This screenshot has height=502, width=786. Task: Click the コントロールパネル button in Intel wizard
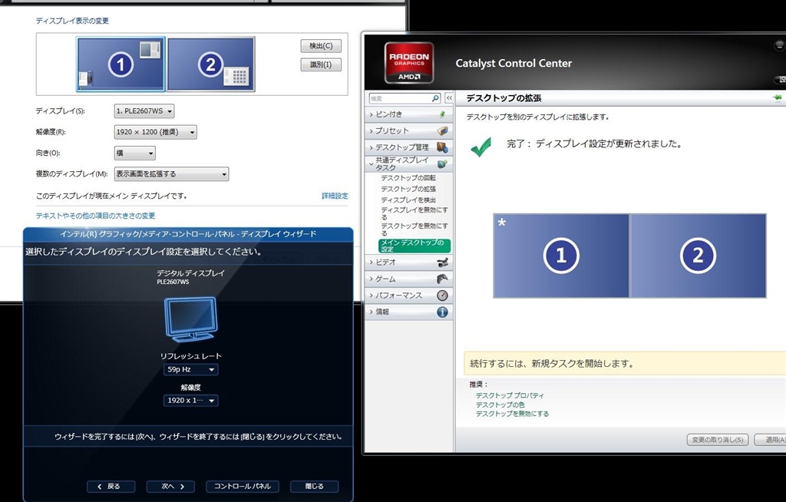tap(242, 487)
